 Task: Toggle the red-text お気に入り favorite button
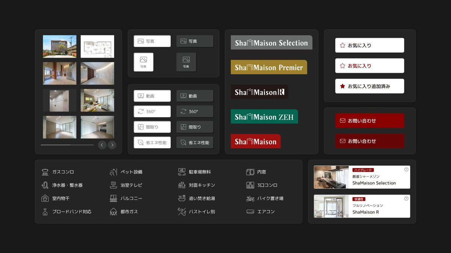pyautogui.click(x=369, y=66)
